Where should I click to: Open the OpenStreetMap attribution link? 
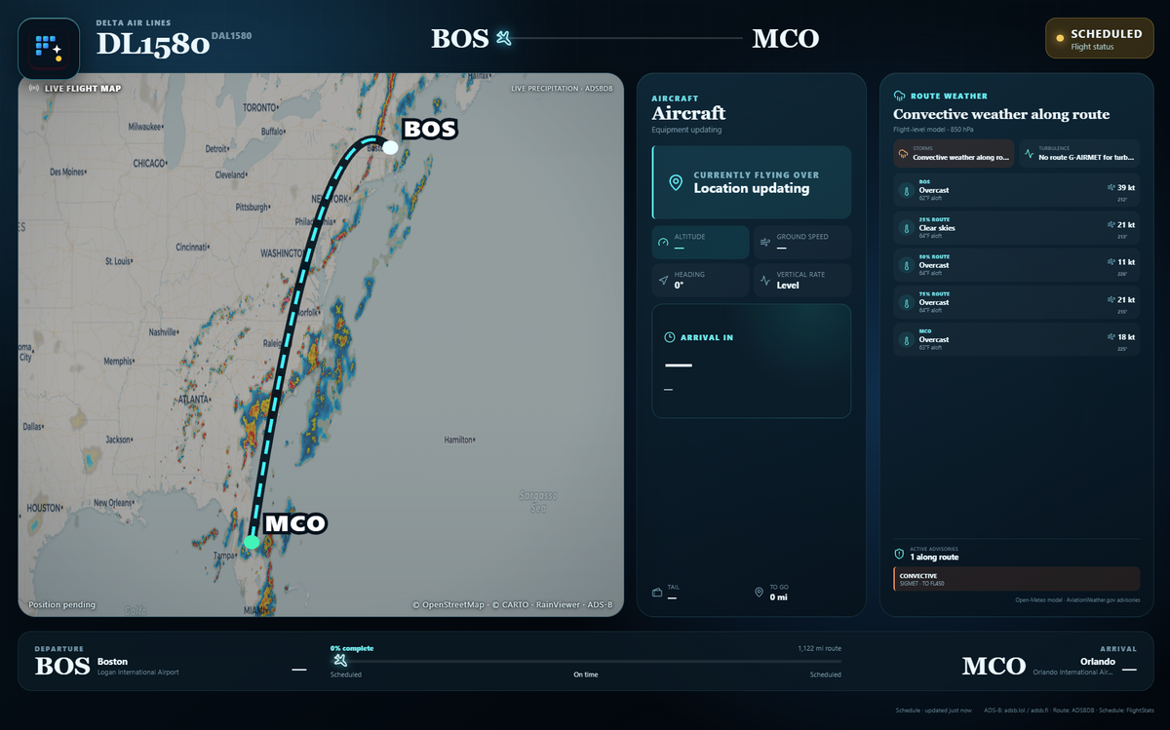(x=448, y=605)
